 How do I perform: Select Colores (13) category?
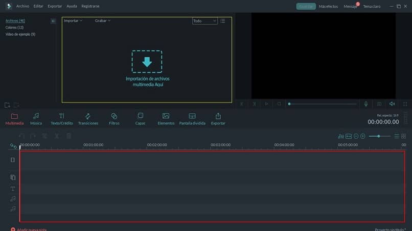click(14, 27)
